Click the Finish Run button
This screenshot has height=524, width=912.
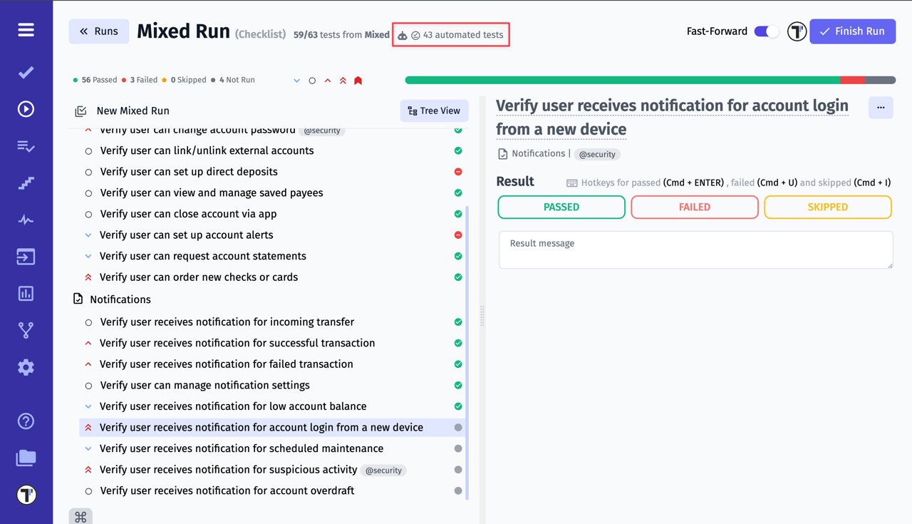(852, 31)
